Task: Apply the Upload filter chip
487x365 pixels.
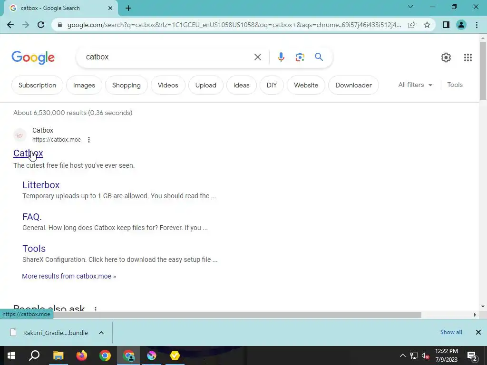Action: [205, 85]
